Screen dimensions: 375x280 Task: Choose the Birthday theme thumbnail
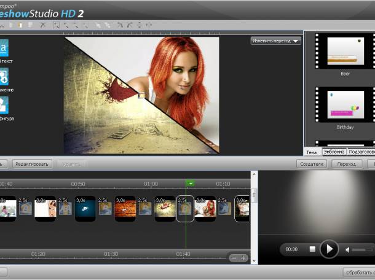[345, 105]
